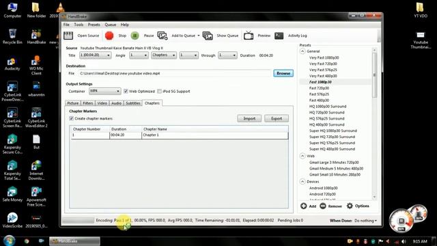Screen dimensions: 437x246
Task: Select the YT VDO folder on desktop
Action: (x=421, y=10)
